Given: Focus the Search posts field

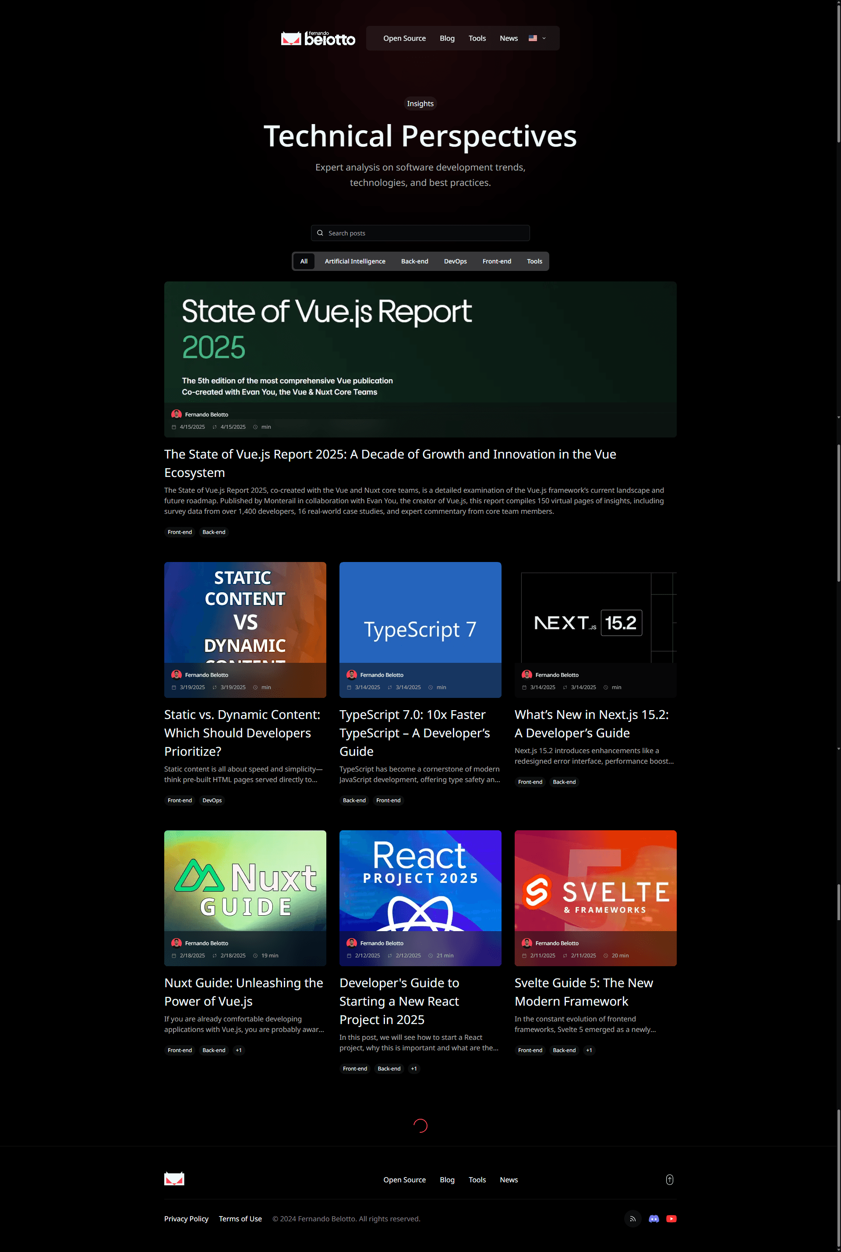Looking at the screenshot, I should pyautogui.click(x=420, y=233).
